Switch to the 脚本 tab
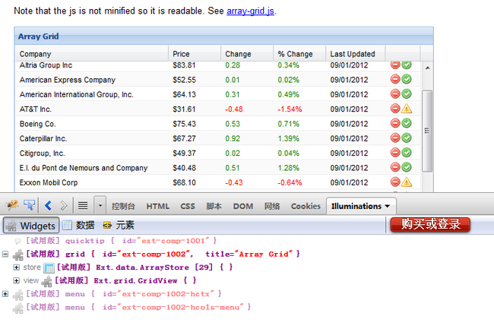494x332 pixels. point(214,207)
